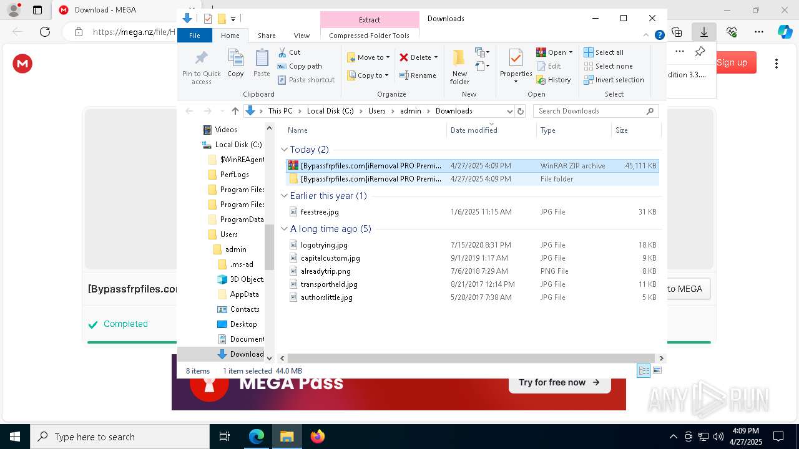Click Select all in Select group
The image size is (799, 449).
(x=604, y=52)
